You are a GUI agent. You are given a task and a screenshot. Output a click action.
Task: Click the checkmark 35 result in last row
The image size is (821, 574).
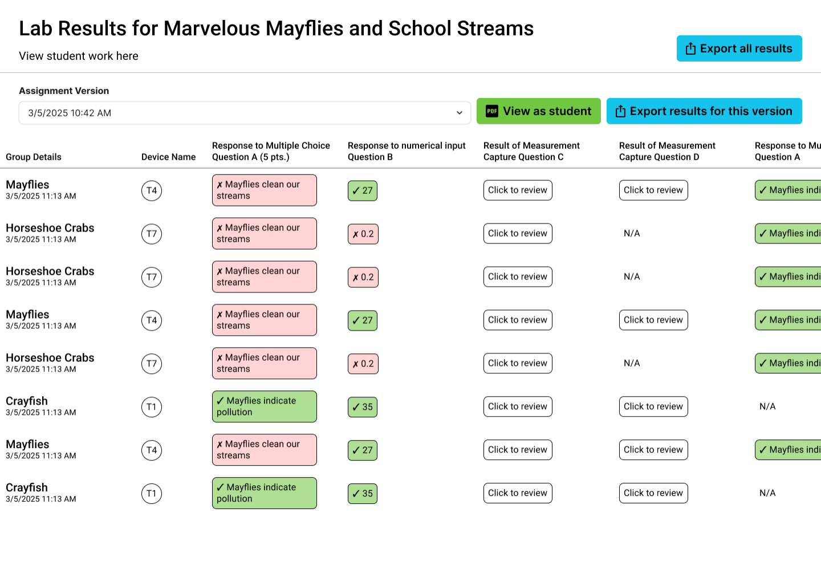click(x=363, y=494)
